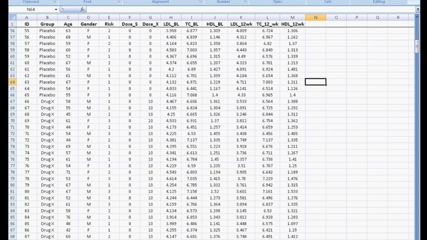Click HDL_BL value 1.455
427x240 pixels.
[215, 134]
